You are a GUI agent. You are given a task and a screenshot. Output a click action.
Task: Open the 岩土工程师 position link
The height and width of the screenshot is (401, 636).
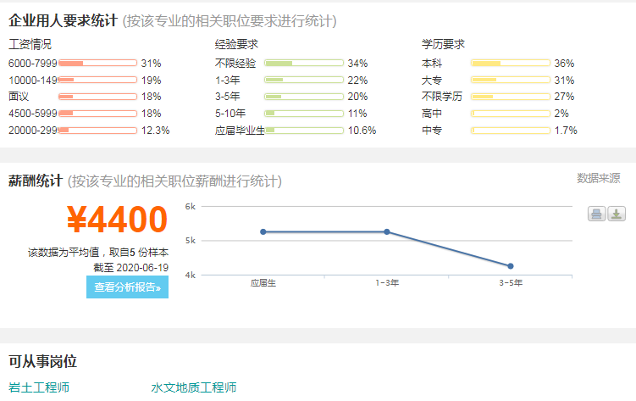[x=39, y=387]
